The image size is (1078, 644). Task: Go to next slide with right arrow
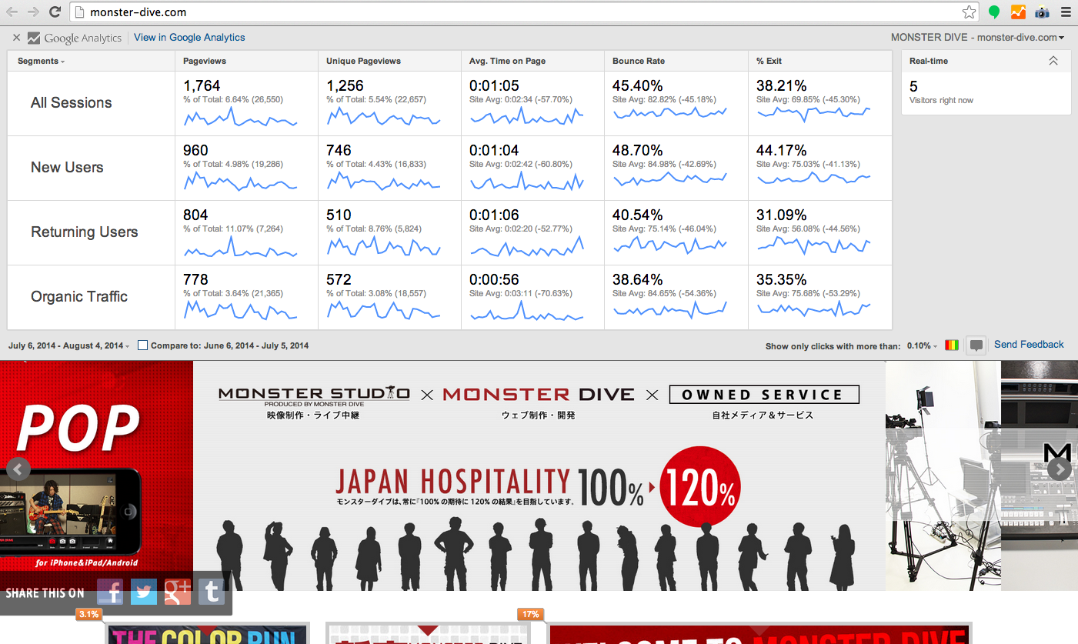point(1060,469)
